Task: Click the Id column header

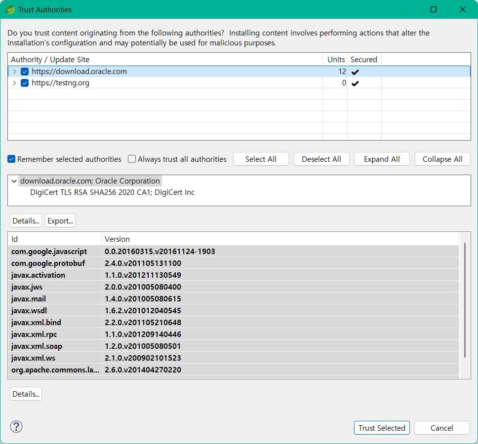Action: point(55,239)
